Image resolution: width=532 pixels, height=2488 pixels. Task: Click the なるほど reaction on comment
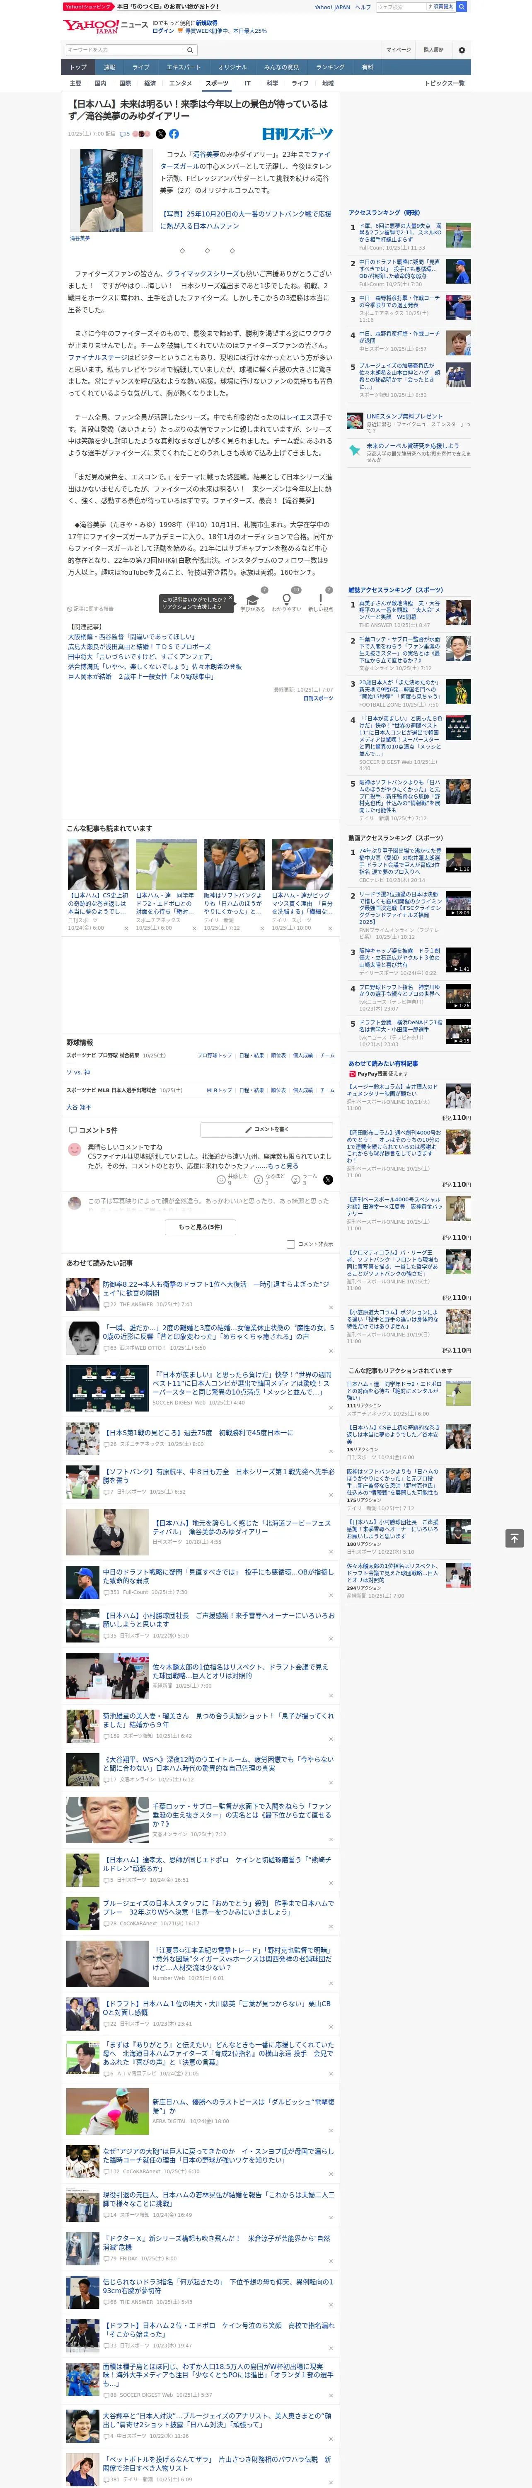click(x=268, y=1179)
